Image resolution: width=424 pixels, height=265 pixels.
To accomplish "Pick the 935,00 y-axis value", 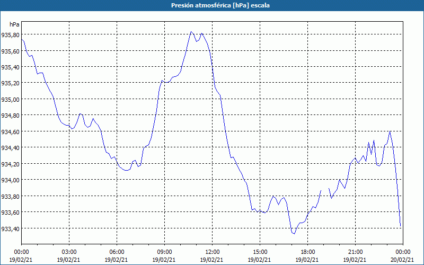I will coord(10,100).
